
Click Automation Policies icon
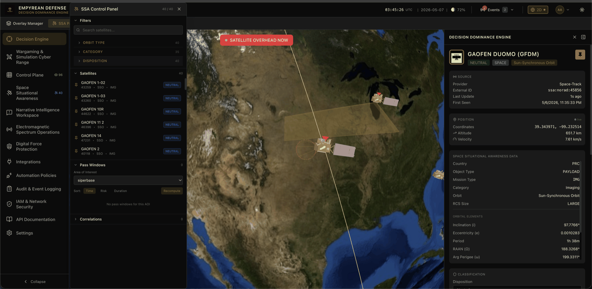coord(9,175)
